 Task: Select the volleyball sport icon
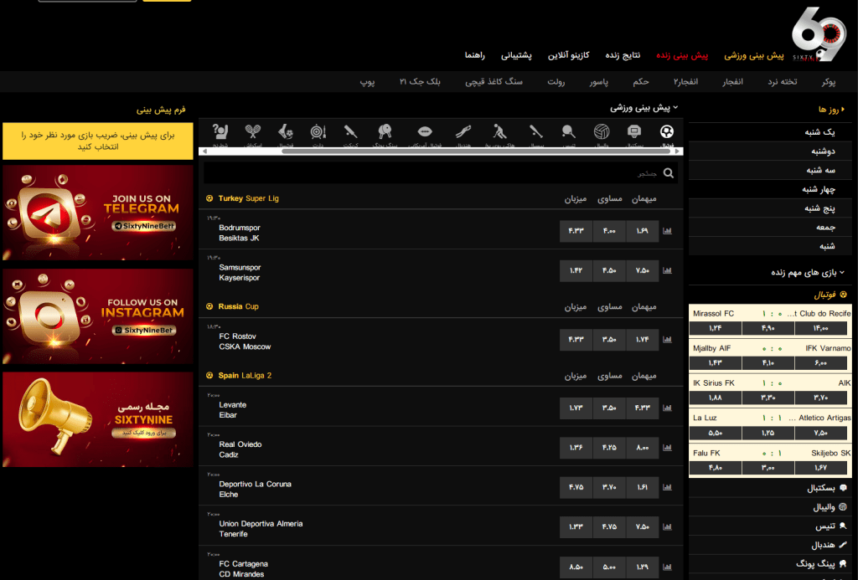(x=602, y=131)
